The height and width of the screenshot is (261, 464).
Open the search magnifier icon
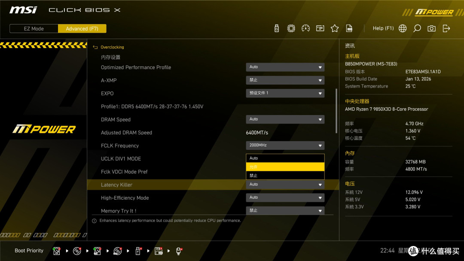pos(417,28)
